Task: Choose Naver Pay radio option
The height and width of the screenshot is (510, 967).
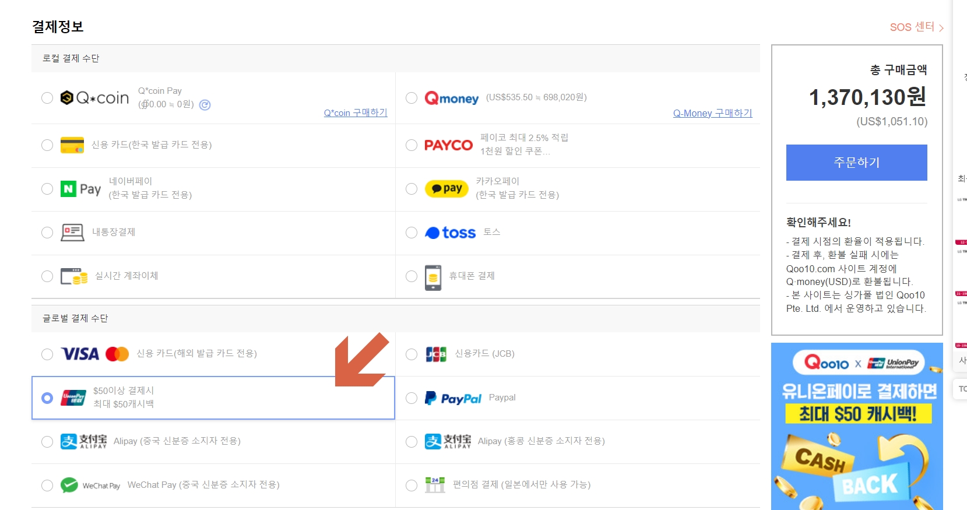Action: 47,189
